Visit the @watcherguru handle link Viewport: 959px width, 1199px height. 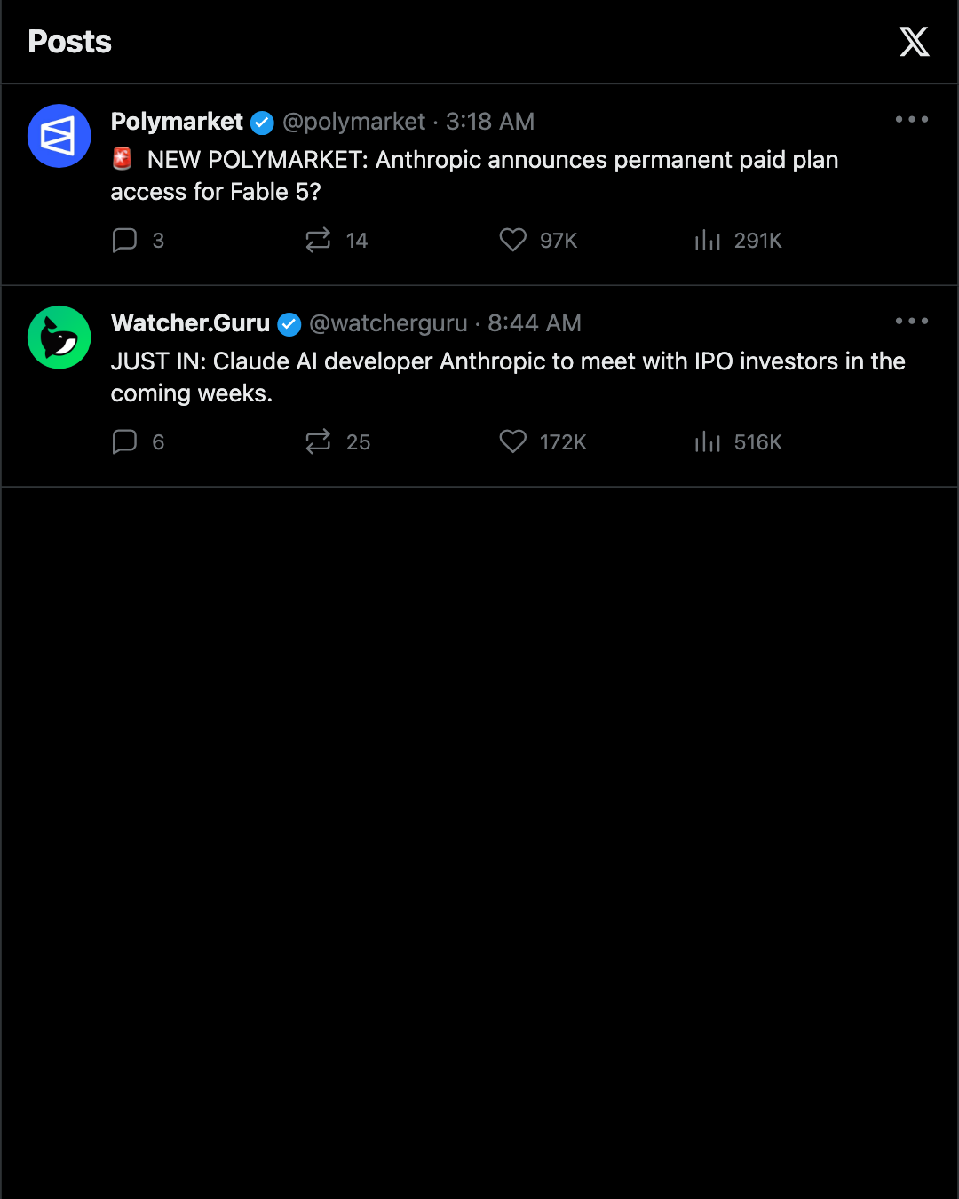[x=388, y=323]
